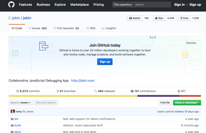The height and width of the screenshot is (133, 206).
Task: Expand the Branch: master dropdown
Action: tap(20, 102)
